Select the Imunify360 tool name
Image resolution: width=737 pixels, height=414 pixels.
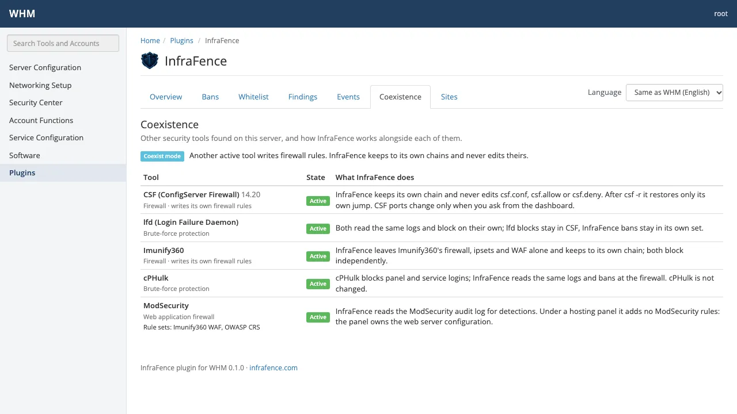point(164,250)
